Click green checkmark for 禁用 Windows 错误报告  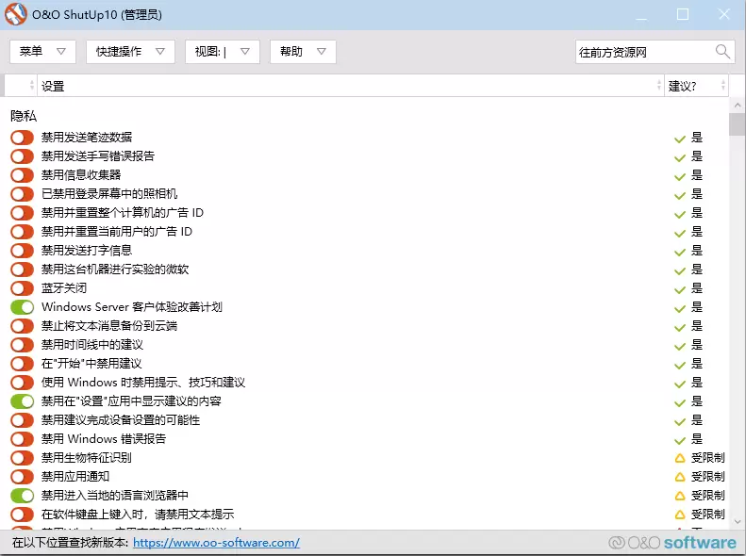click(x=680, y=440)
